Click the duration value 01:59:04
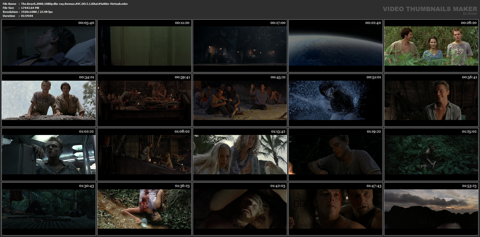The width and height of the screenshot is (480, 237). tap(27, 16)
